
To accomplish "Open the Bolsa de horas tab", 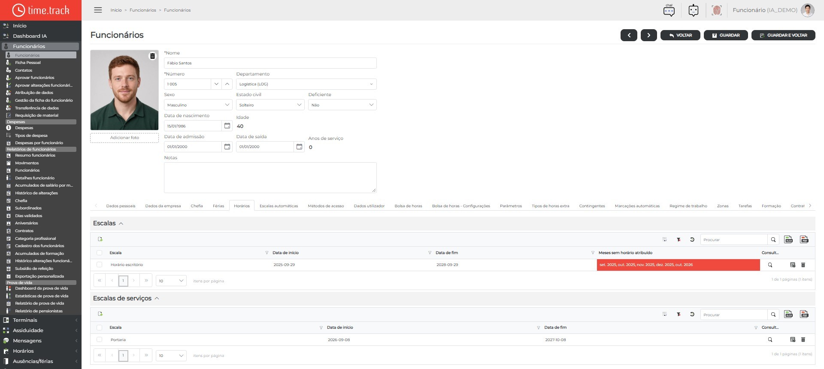I will point(408,206).
